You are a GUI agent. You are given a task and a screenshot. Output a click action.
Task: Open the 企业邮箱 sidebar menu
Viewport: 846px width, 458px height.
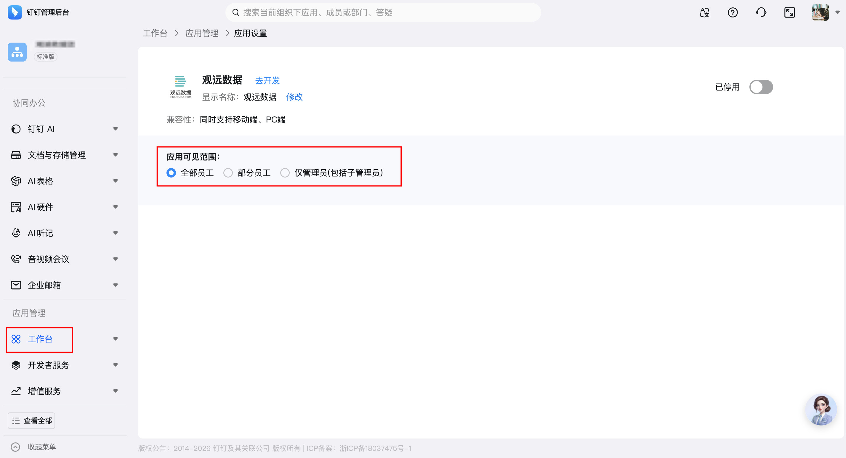click(x=44, y=285)
